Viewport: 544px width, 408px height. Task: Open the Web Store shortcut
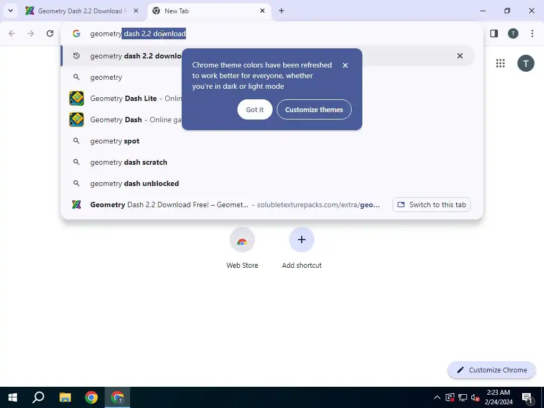point(242,249)
